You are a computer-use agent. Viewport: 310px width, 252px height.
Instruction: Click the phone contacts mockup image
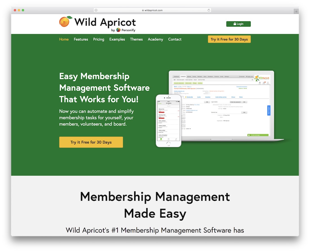point(169,121)
